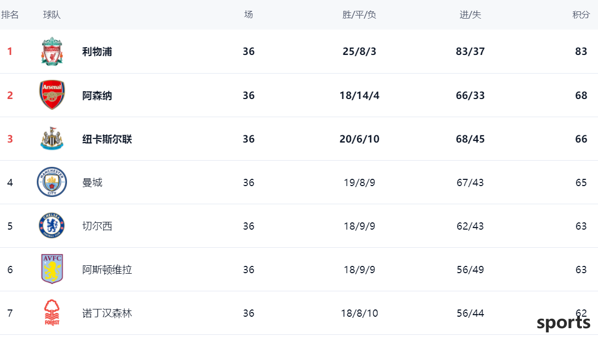Click the Nottingham Forest tree logo
Image resolution: width=598 pixels, height=339 pixels.
coord(52,313)
